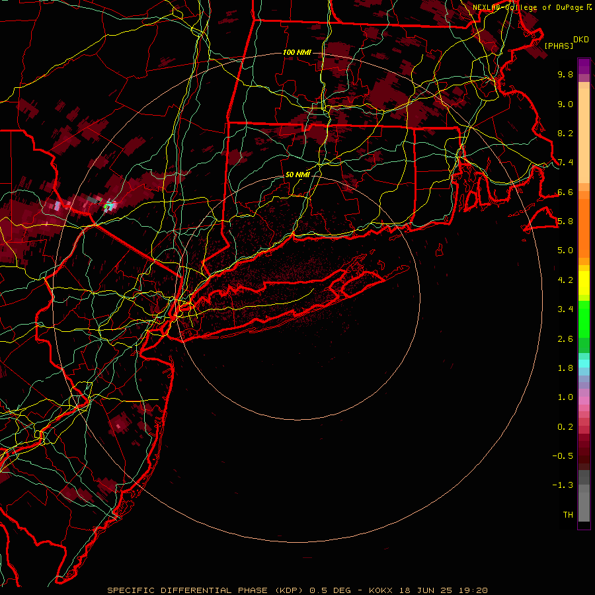Click the 4.2 legend value

[565, 280]
